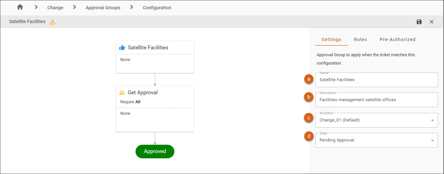
Task: Click the save disk icon
Action: coord(419,22)
